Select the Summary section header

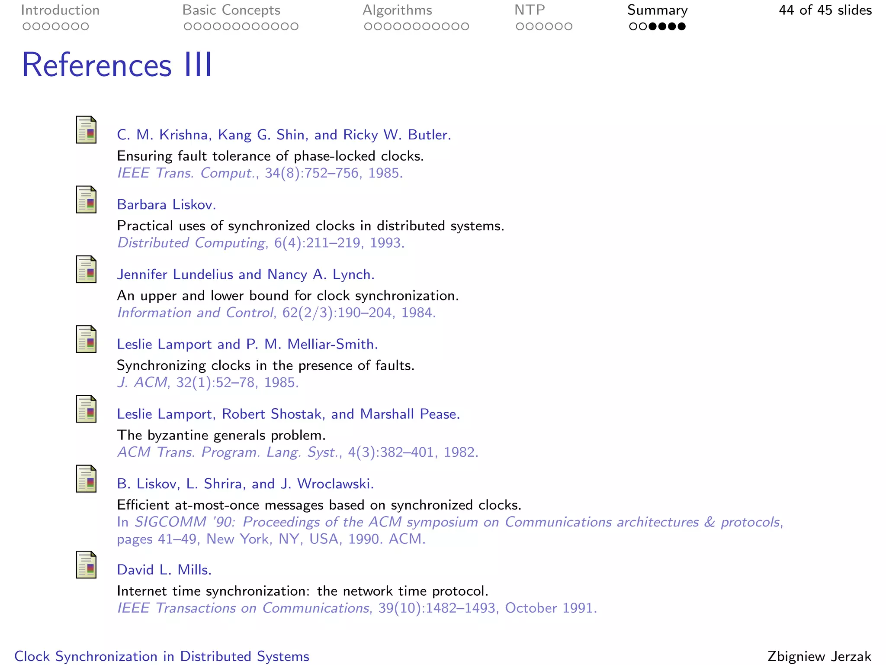pos(657,10)
